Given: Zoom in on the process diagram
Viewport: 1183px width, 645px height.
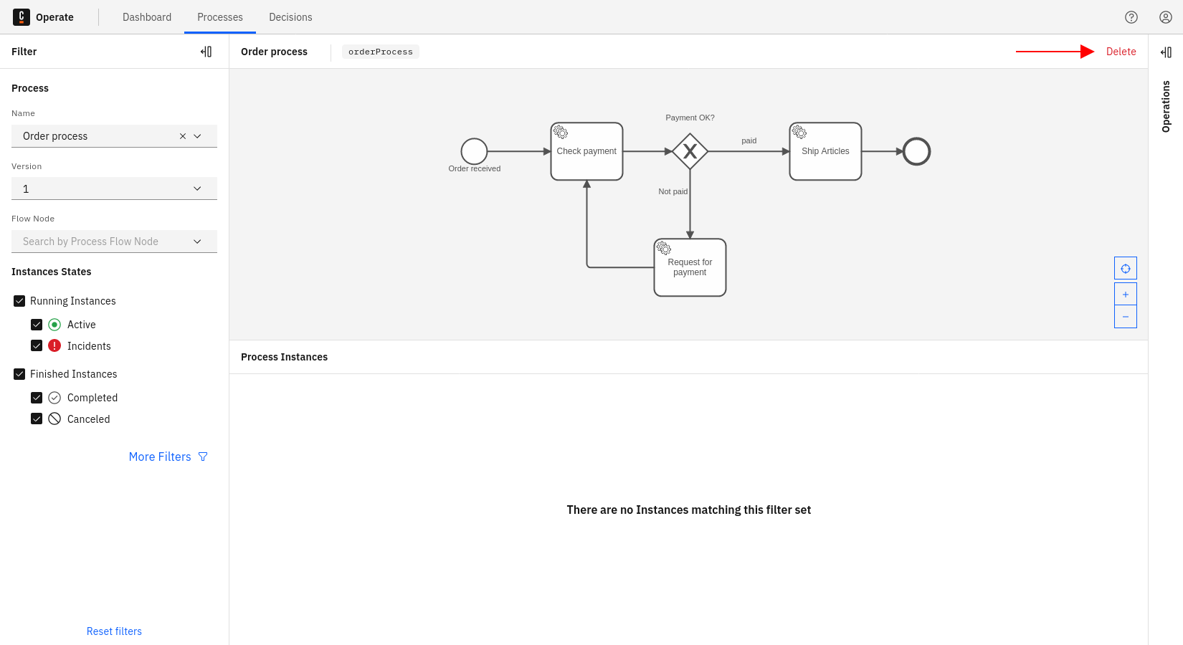Looking at the screenshot, I should point(1126,295).
